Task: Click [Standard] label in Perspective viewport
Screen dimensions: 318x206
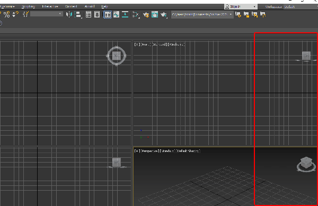Action: [167, 151]
